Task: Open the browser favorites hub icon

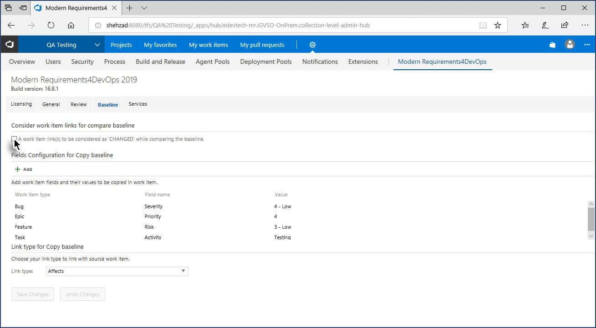Action: [x=525, y=26]
